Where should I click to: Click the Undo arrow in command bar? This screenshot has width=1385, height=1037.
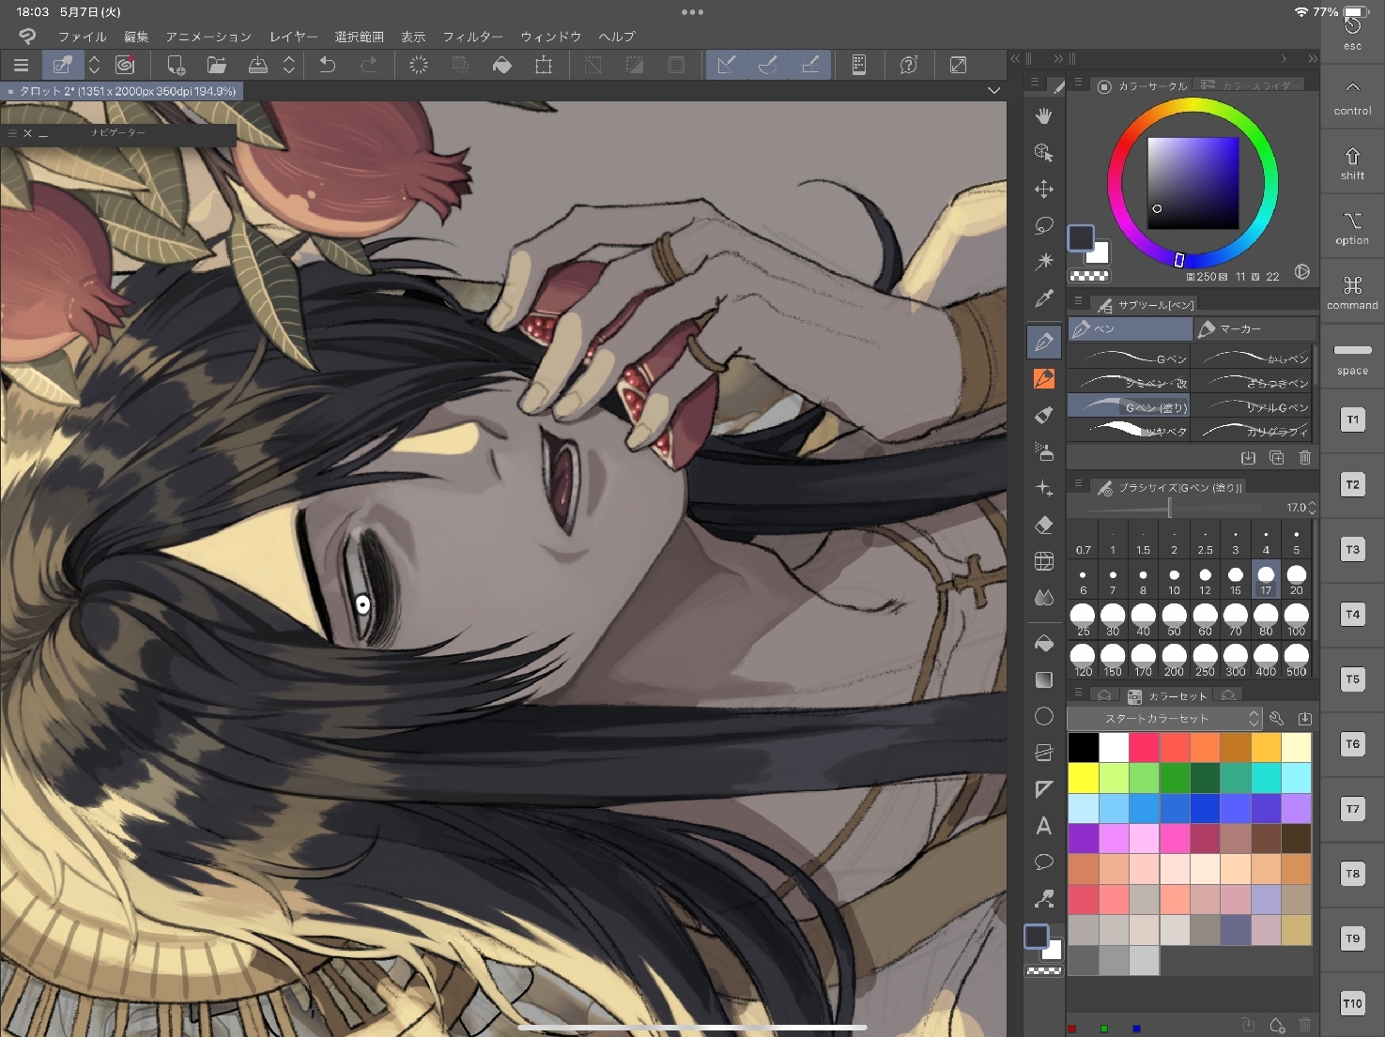click(327, 65)
